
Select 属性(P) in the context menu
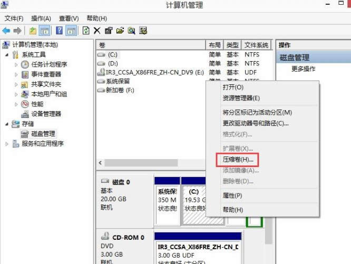(232, 195)
